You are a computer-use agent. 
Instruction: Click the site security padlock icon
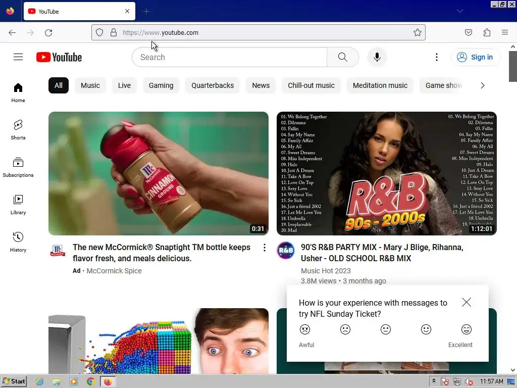pyautogui.click(x=114, y=32)
